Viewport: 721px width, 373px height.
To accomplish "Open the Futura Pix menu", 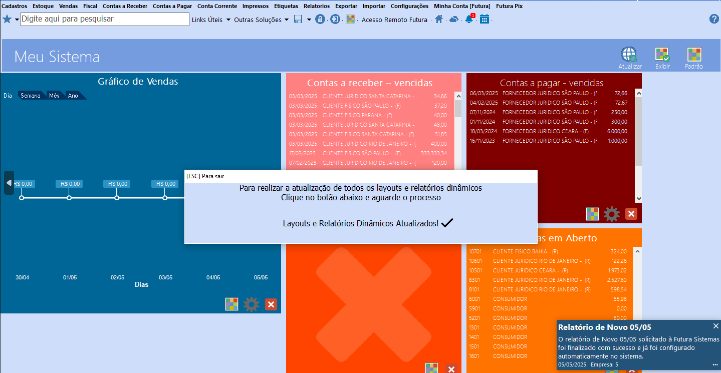I will (x=509, y=6).
